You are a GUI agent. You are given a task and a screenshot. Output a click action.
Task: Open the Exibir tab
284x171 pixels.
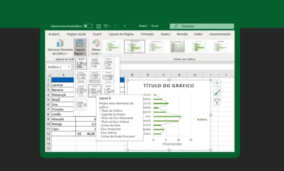coord(198,34)
